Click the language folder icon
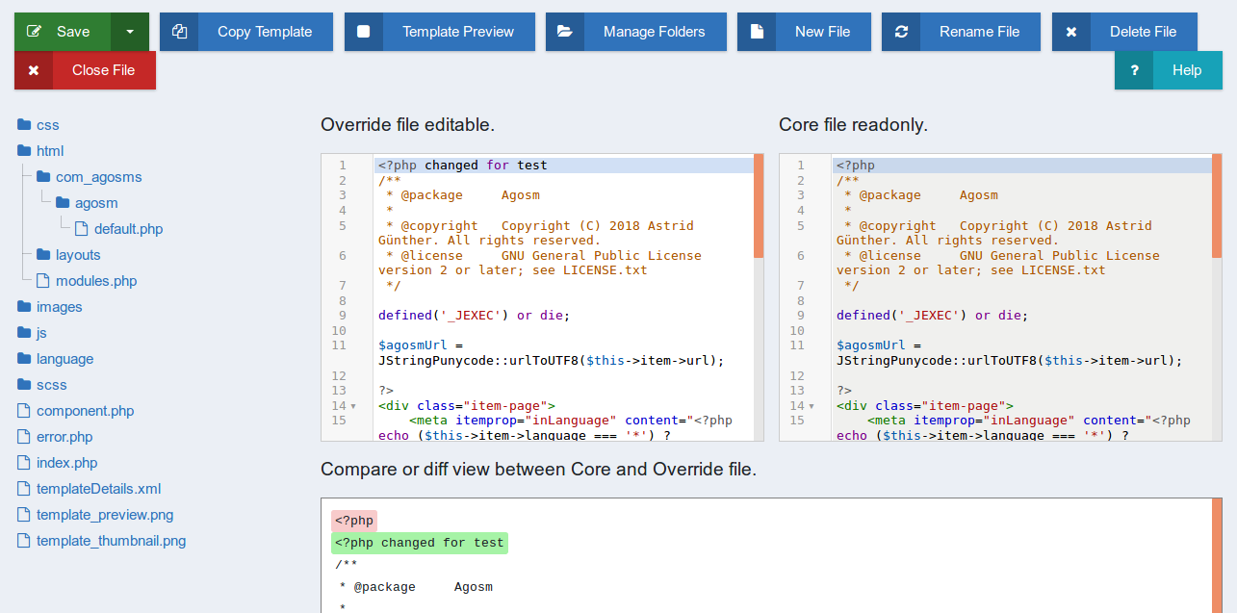 (x=24, y=359)
